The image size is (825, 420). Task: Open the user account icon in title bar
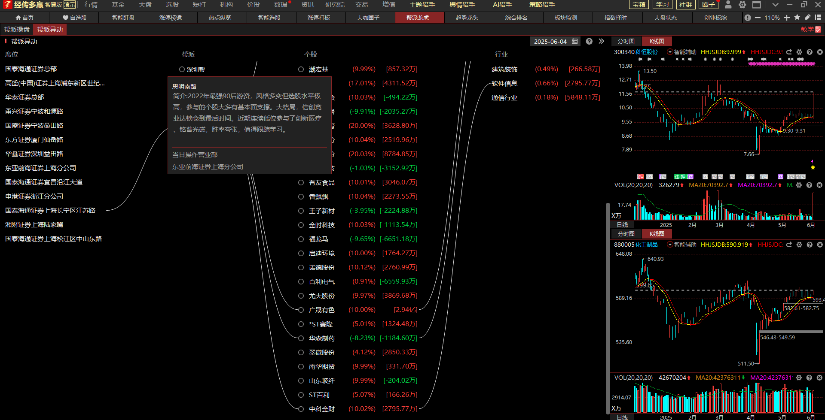(728, 5)
